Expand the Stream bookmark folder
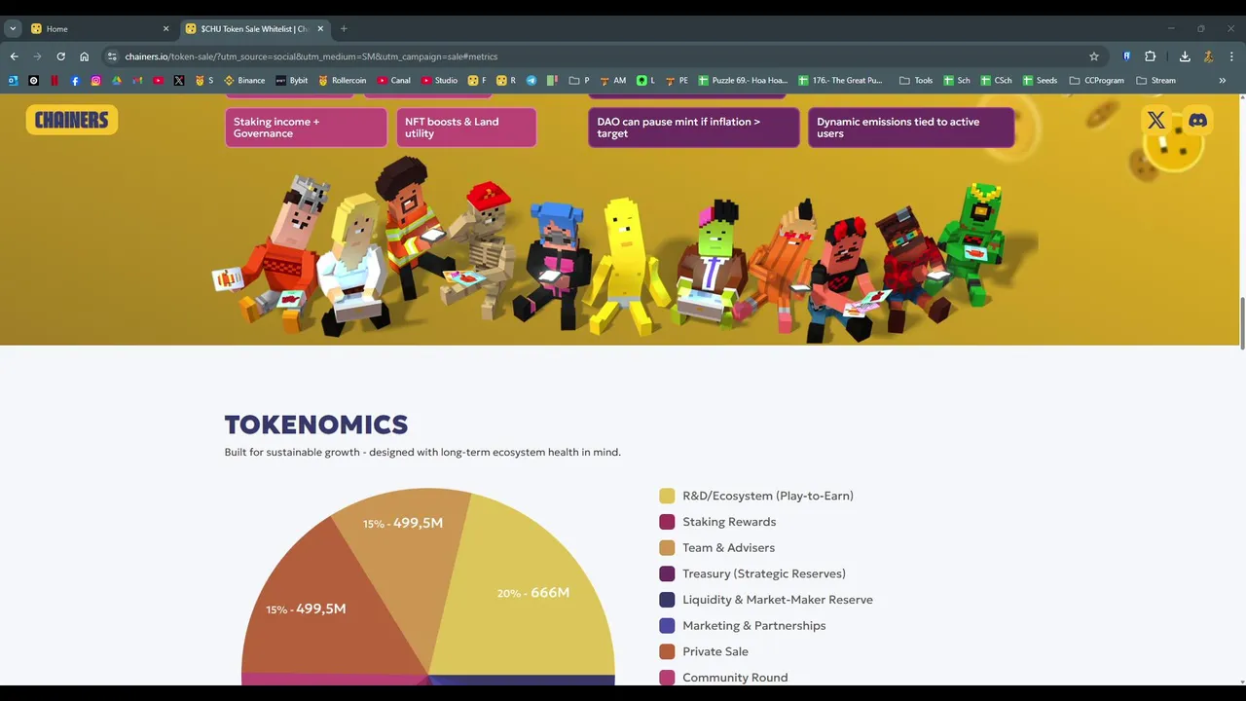Image resolution: width=1246 pixels, height=701 pixels. click(1156, 81)
